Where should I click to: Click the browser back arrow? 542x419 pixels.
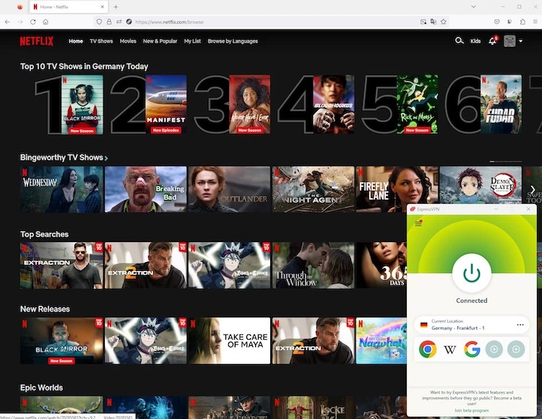point(7,22)
